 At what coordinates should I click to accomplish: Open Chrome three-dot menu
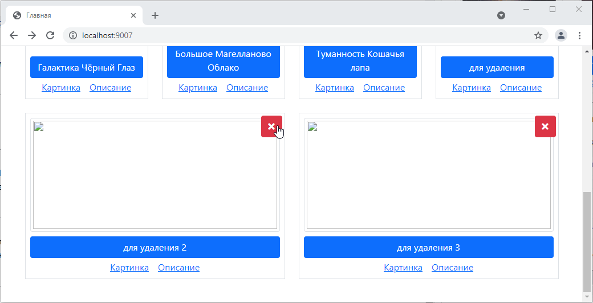579,35
